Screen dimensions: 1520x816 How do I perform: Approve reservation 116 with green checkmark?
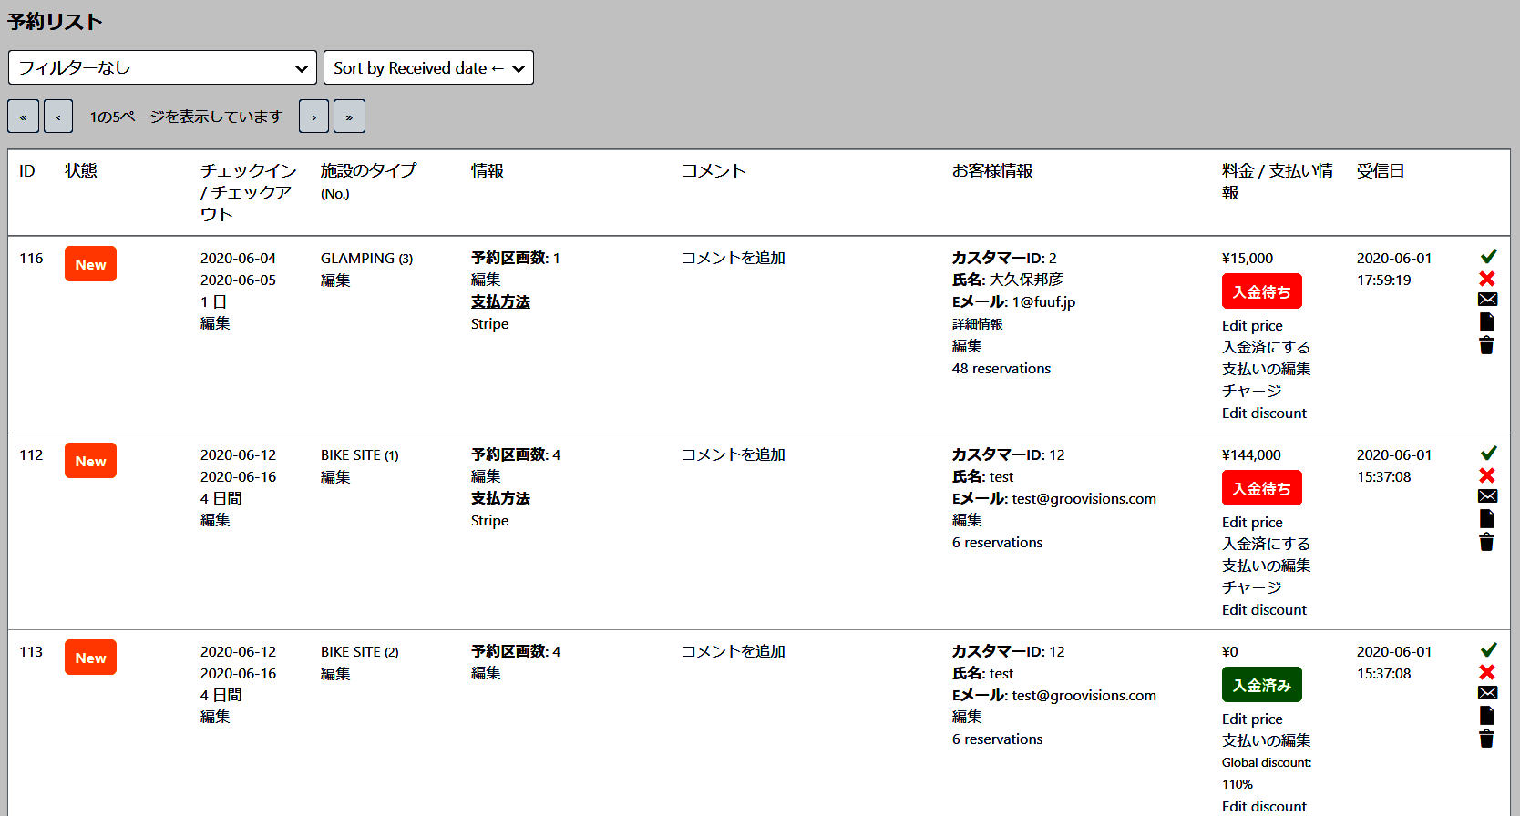point(1488,257)
